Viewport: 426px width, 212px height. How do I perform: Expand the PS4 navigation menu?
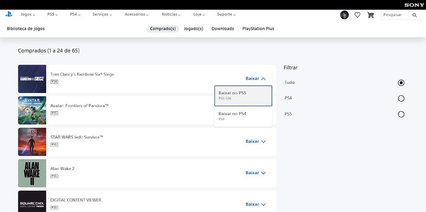click(x=75, y=14)
